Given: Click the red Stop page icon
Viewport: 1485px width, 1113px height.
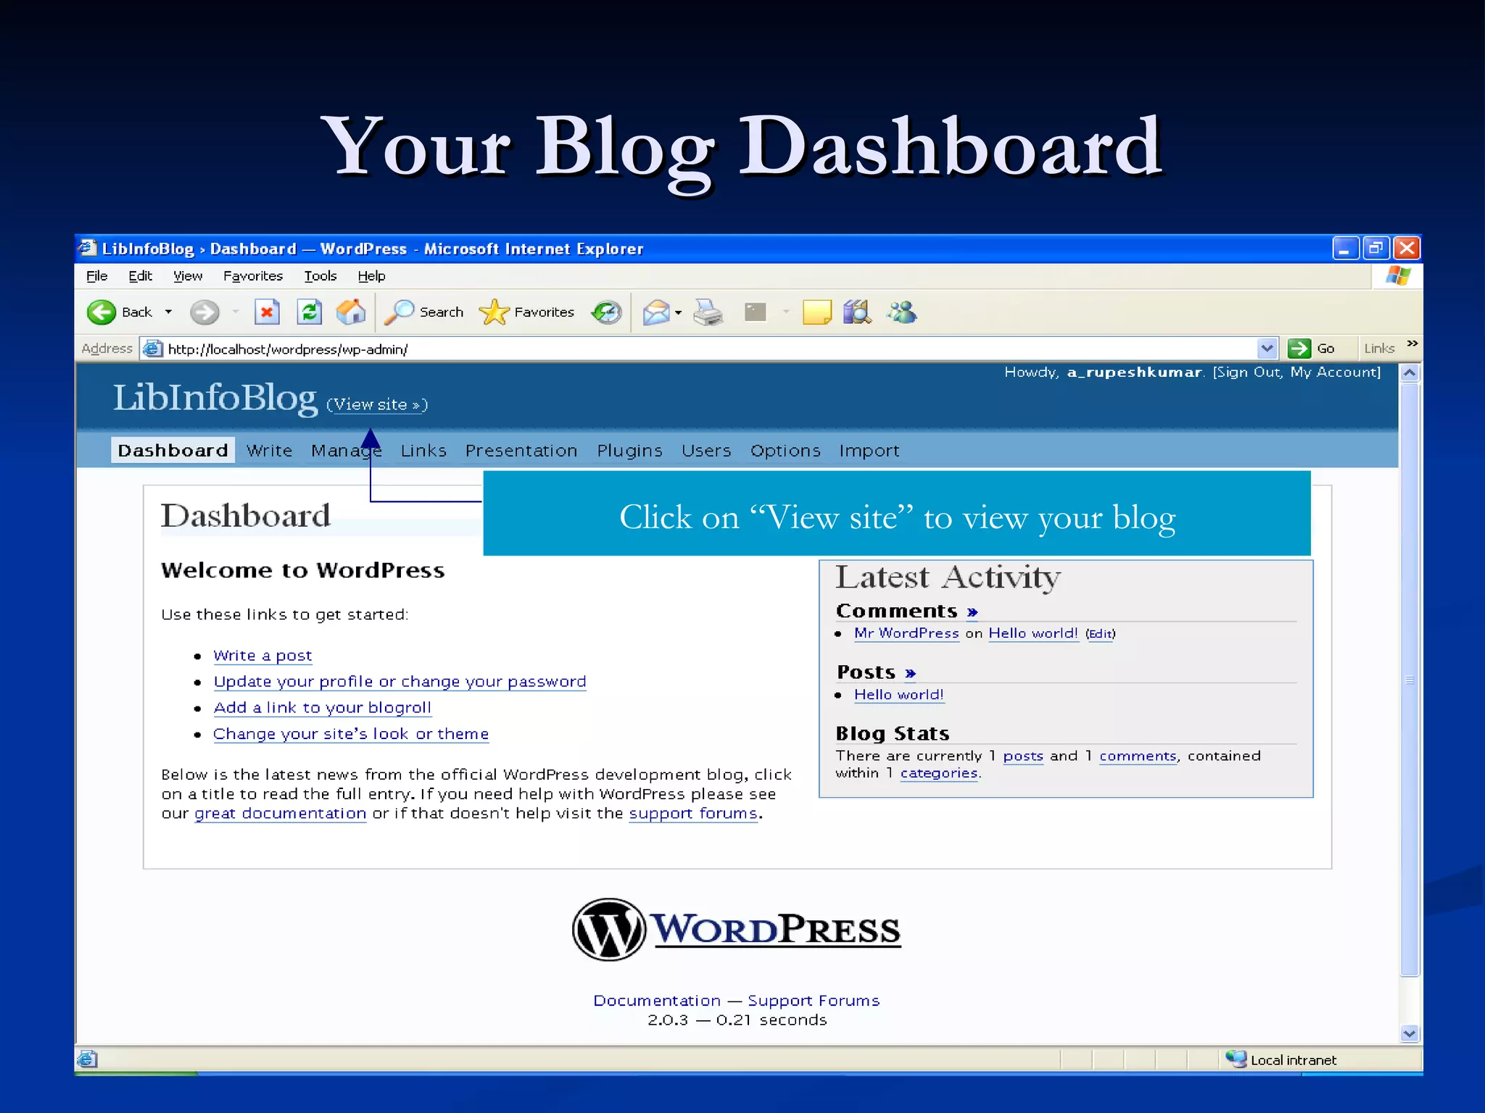Looking at the screenshot, I should click(267, 312).
